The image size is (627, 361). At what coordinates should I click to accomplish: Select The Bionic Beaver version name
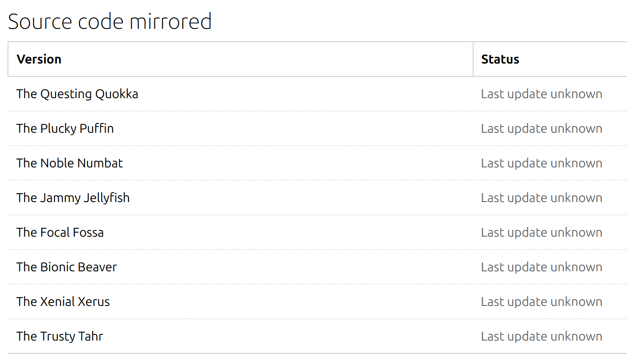[x=67, y=267]
